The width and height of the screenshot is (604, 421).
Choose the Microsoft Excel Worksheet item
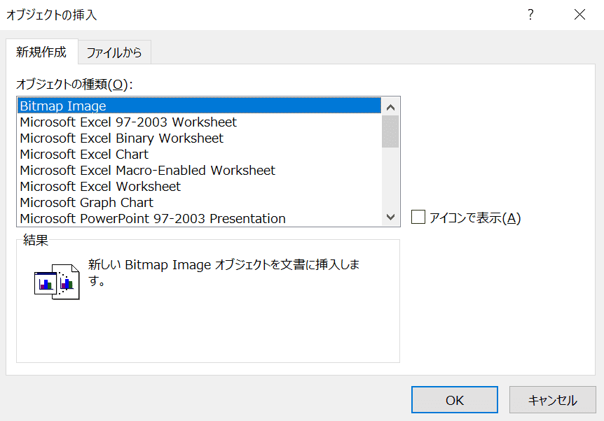pyautogui.click(x=199, y=187)
